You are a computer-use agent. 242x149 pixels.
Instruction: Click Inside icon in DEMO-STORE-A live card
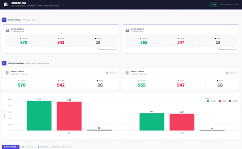click(x=95, y=38)
